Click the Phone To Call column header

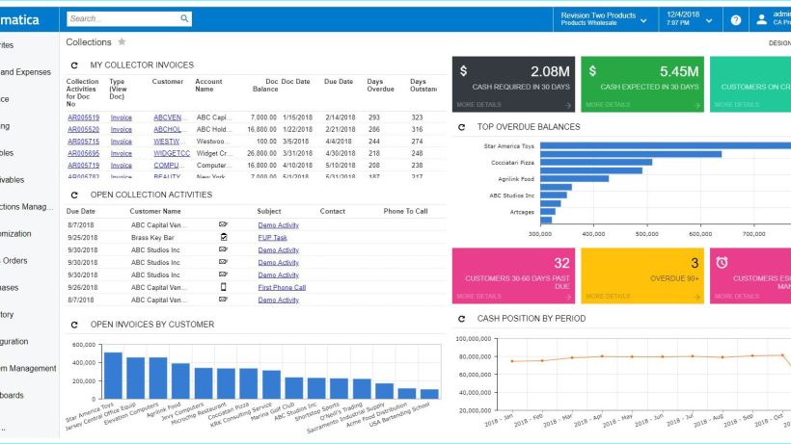tap(405, 212)
